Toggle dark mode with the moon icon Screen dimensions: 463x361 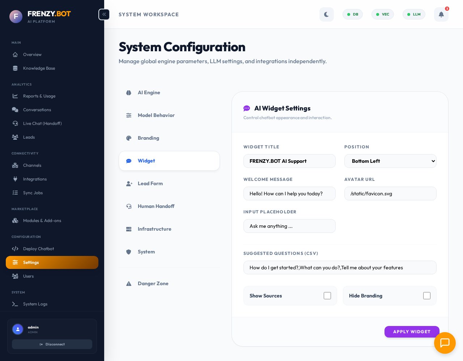tap(326, 14)
